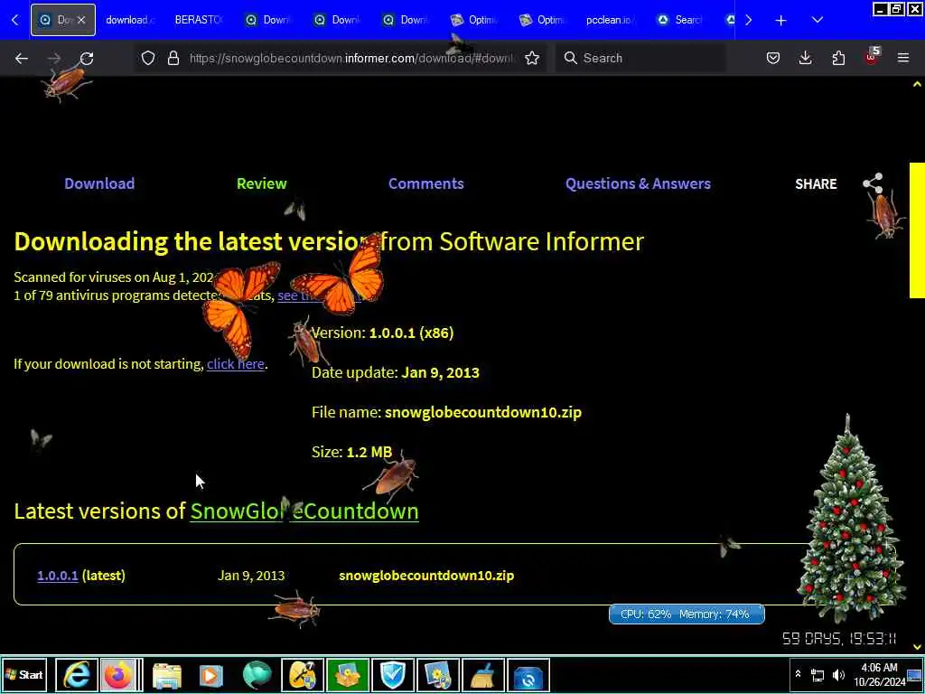Switch to the download.c tab

[130, 20]
